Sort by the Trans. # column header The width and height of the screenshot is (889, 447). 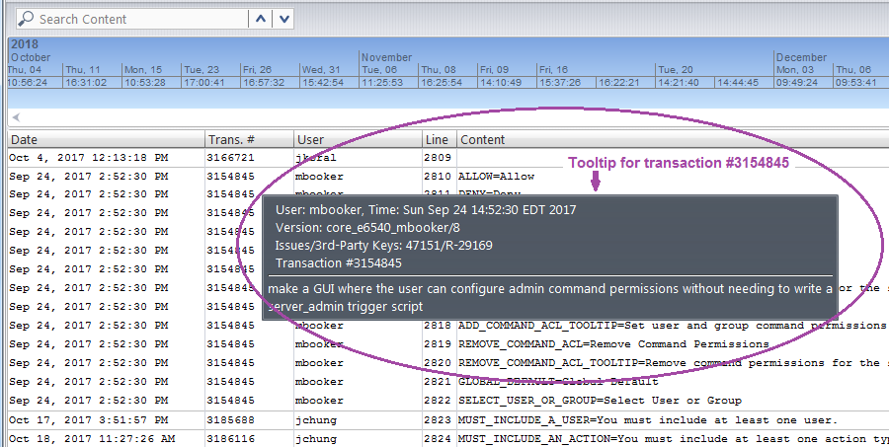[x=247, y=140]
